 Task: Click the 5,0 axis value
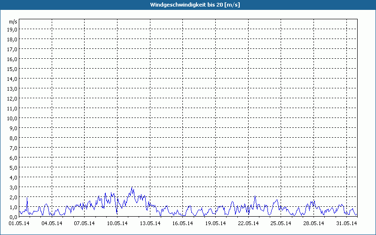(x=13, y=168)
